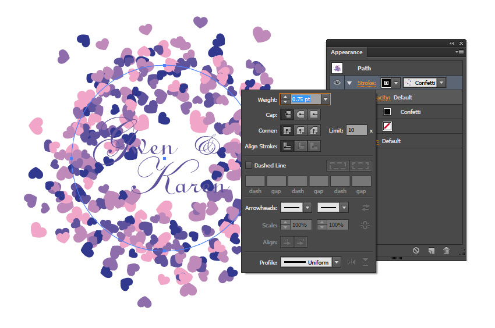Enable the Dashed Line checkbox
This screenshot has height=328, width=495.
pyautogui.click(x=249, y=165)
